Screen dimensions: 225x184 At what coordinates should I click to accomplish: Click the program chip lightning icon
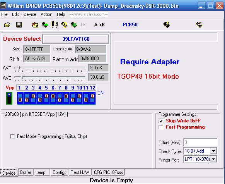(x=167, y=25)
